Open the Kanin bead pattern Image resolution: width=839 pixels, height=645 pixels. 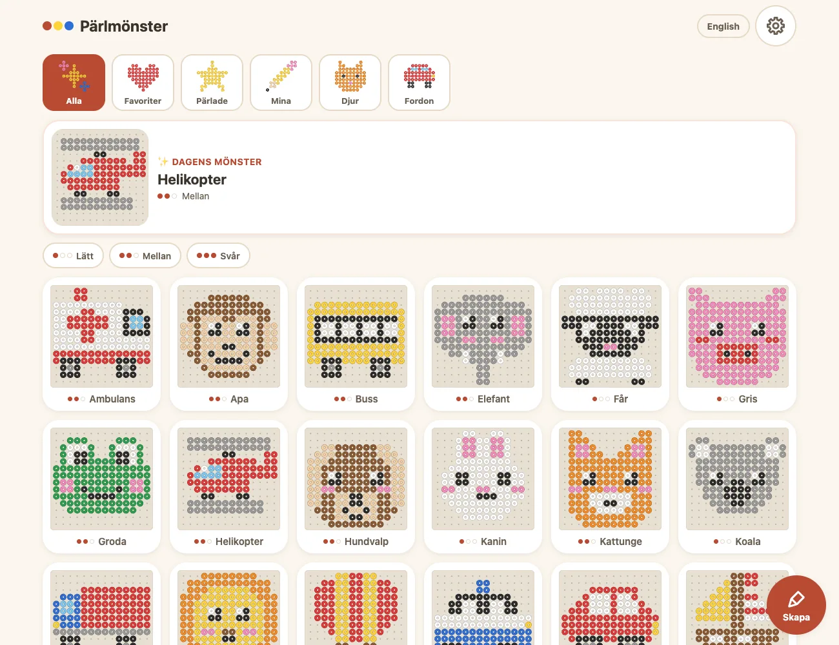coord(483,487)
